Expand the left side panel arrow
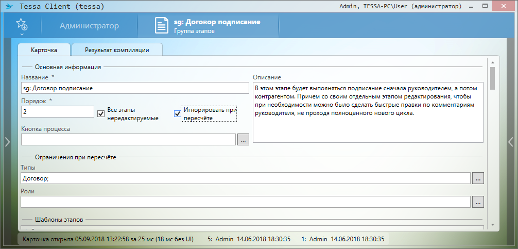518x249 pixels. point(7,142)
